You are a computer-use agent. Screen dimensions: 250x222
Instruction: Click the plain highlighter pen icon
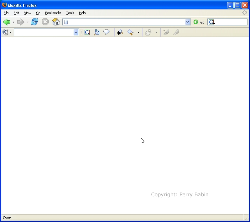[176, 32]
